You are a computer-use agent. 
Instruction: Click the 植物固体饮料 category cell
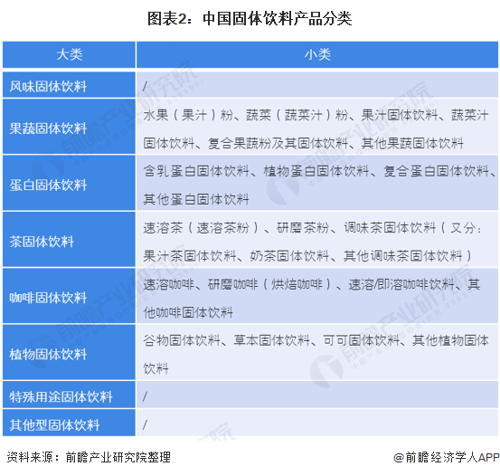coord(70,352)
